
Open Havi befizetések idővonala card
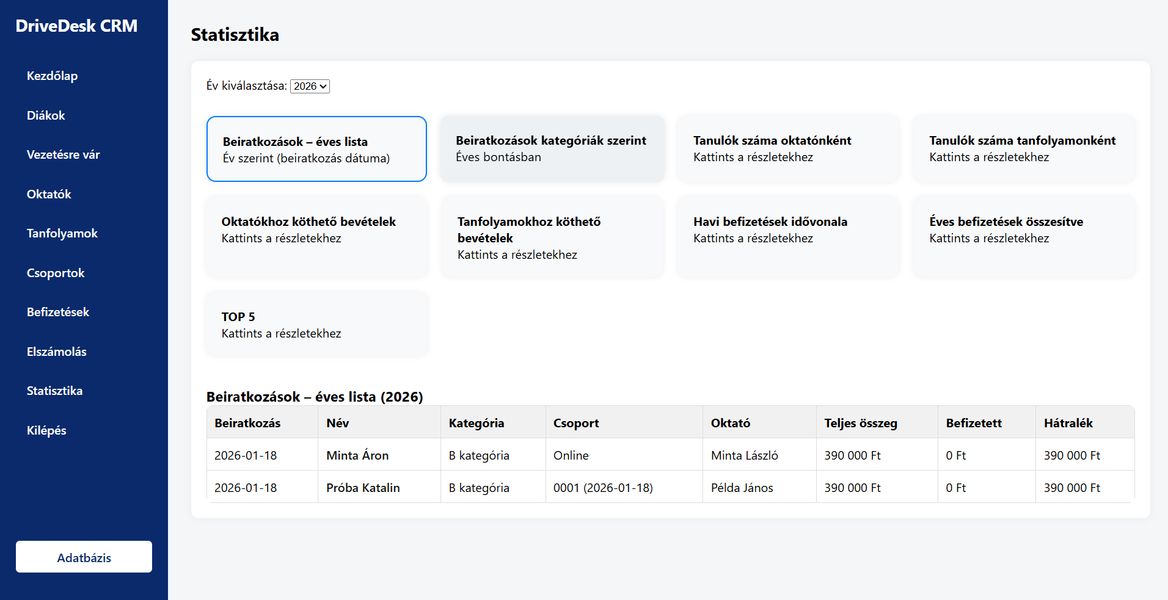point(788,237)
